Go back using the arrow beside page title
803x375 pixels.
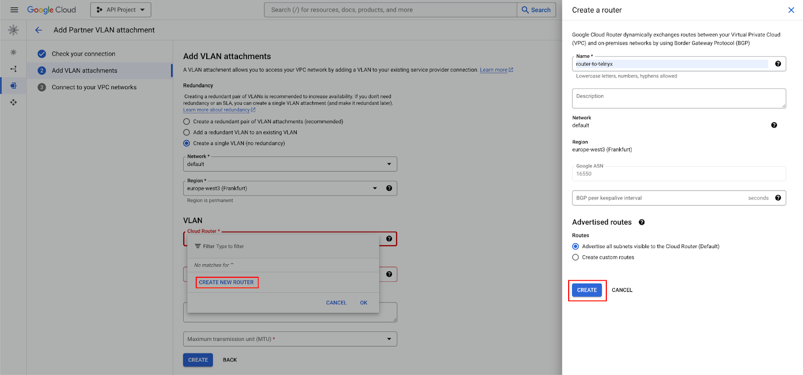click(x=39, y=30)
